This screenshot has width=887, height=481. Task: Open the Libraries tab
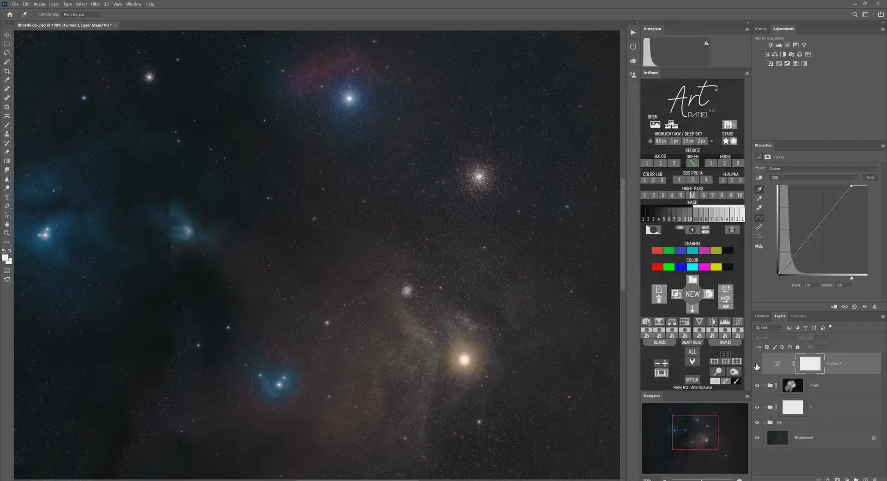click(x=761, y=317)
